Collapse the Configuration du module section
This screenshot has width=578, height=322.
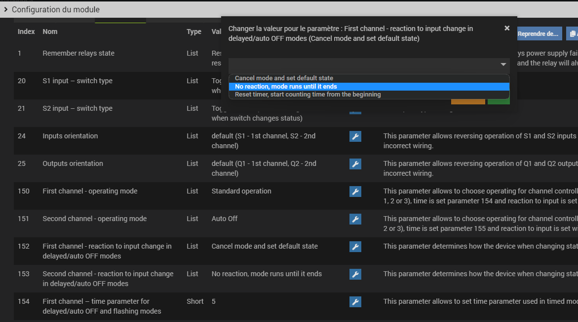tap(5, 9)
